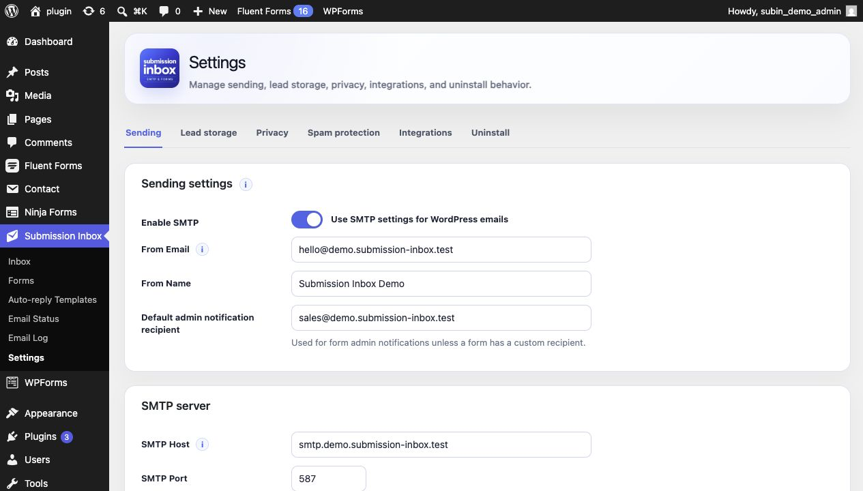Click the Dashboard gauge icon
863x491 pixels.
click(x=12, y=42)
